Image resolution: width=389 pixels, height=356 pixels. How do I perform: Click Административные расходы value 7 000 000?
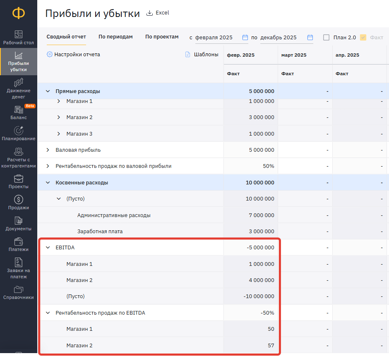point(262,215)
